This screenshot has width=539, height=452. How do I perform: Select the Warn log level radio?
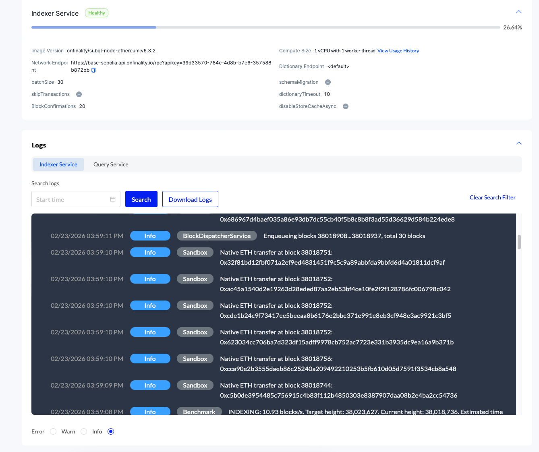[84, 431]
